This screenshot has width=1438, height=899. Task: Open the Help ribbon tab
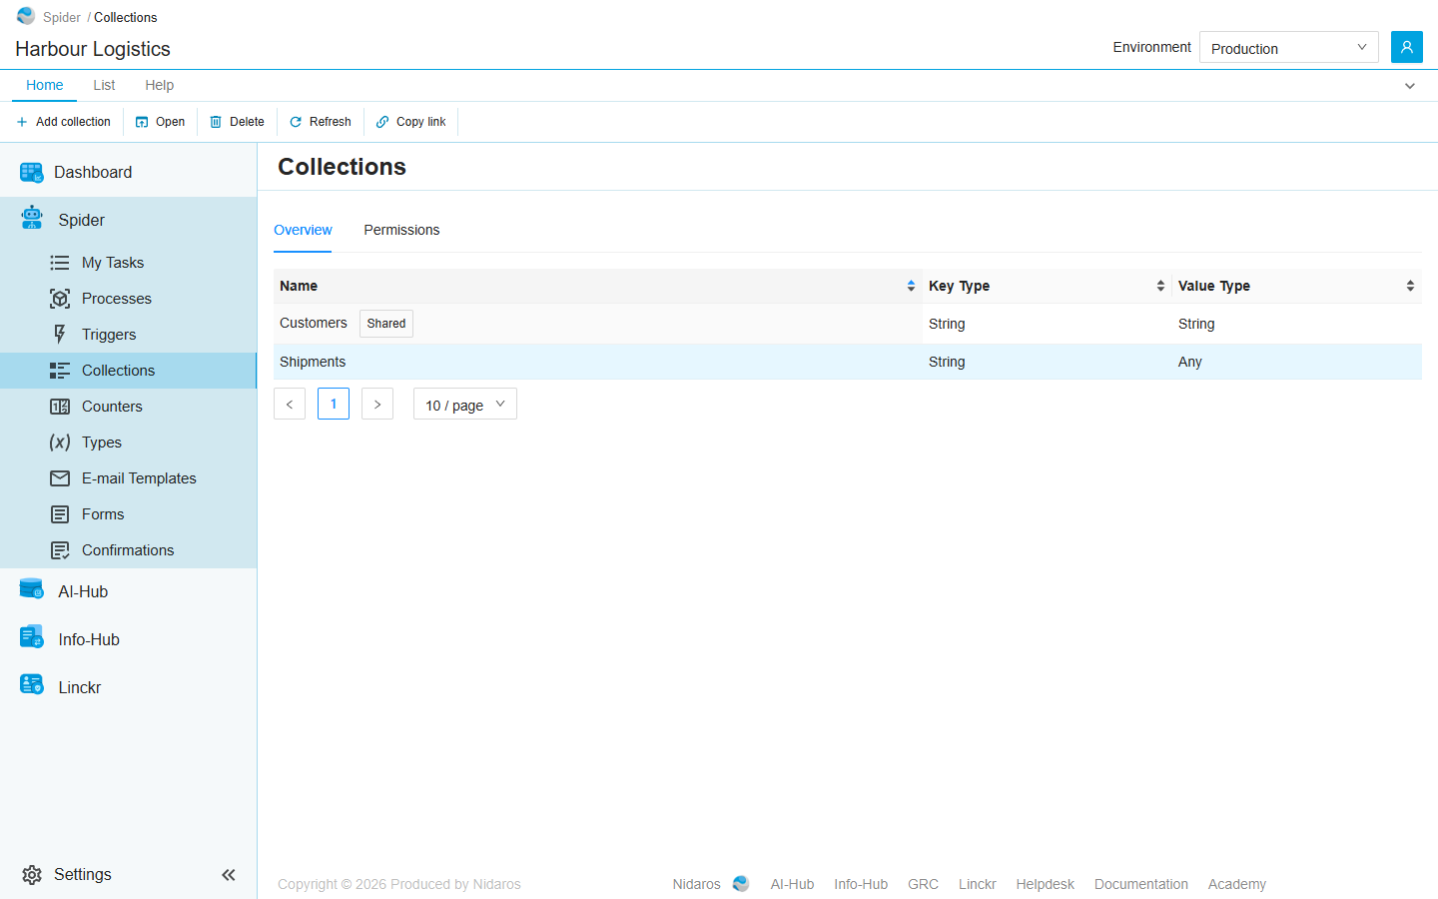[159, 85]
